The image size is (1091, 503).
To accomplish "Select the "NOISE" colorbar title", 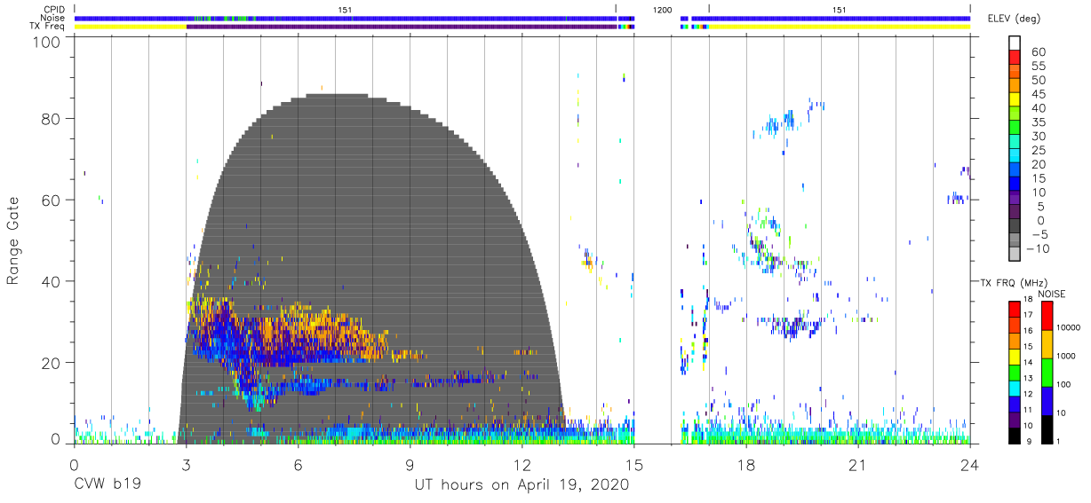I will point(1051,293).
